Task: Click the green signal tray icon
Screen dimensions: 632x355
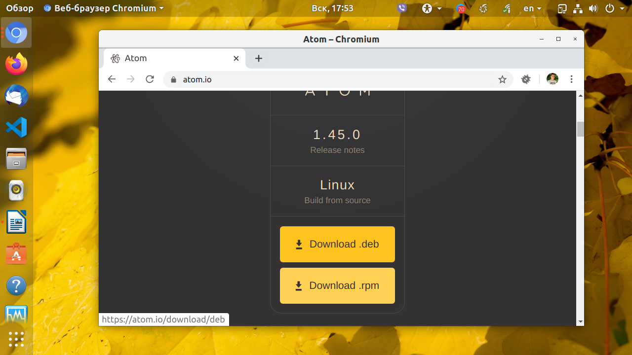Action: pos(507,8)
